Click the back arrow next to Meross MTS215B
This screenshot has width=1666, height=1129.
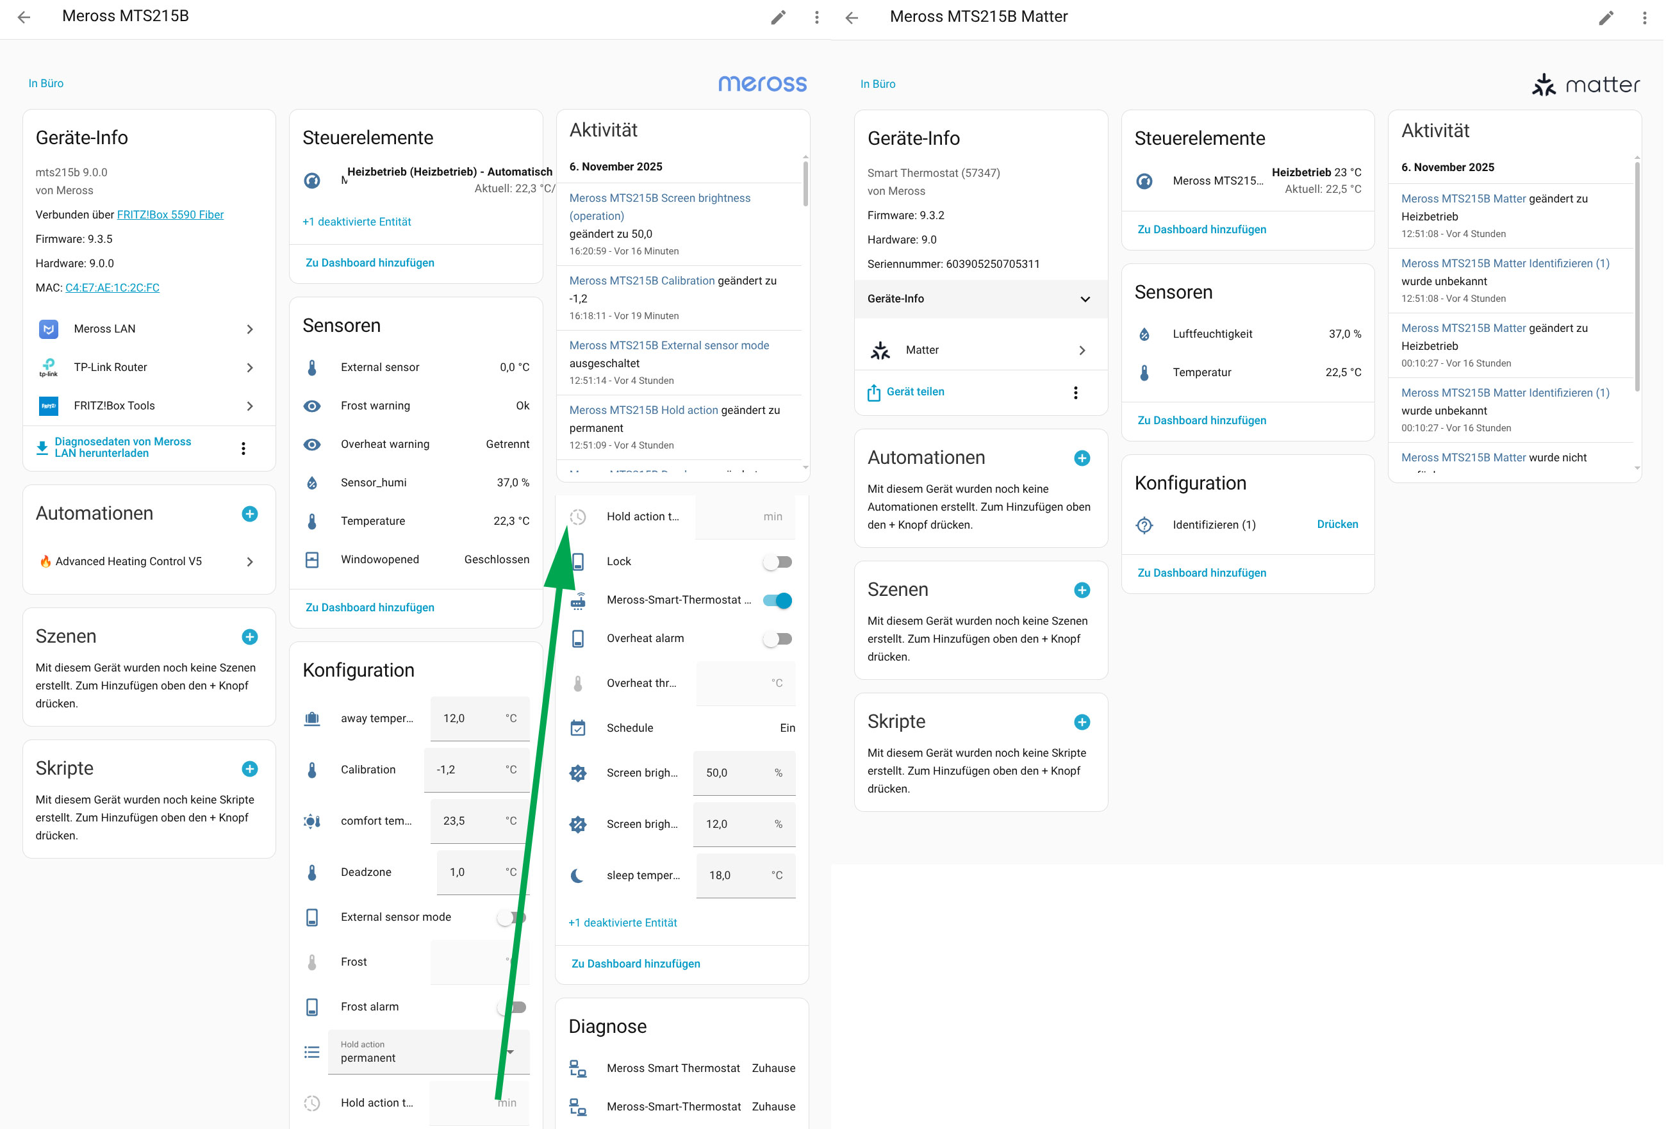point(24,17)
